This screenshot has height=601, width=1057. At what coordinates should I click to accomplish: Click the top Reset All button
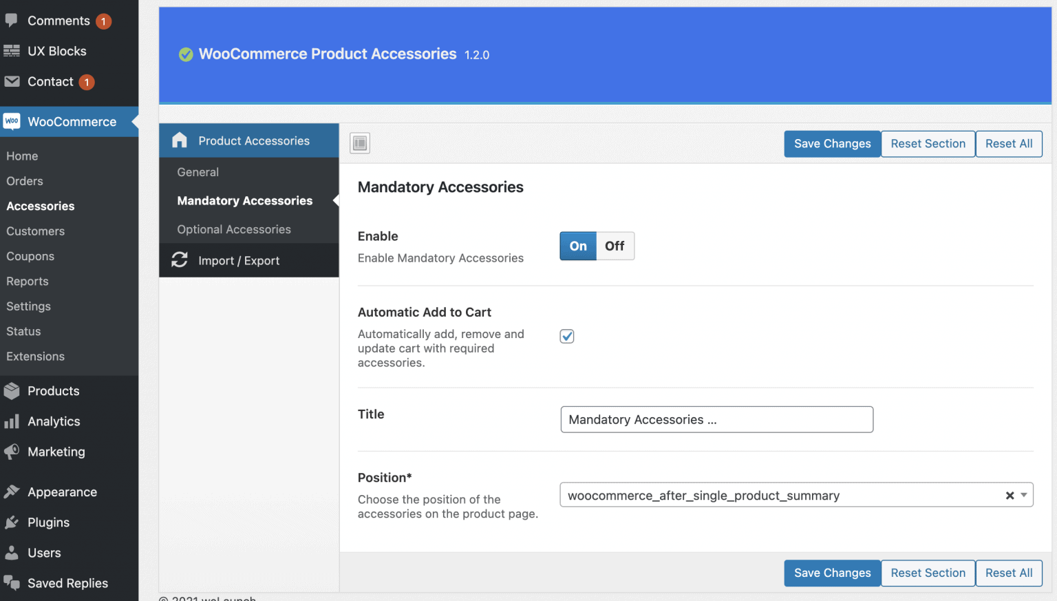click(1009, 144)
